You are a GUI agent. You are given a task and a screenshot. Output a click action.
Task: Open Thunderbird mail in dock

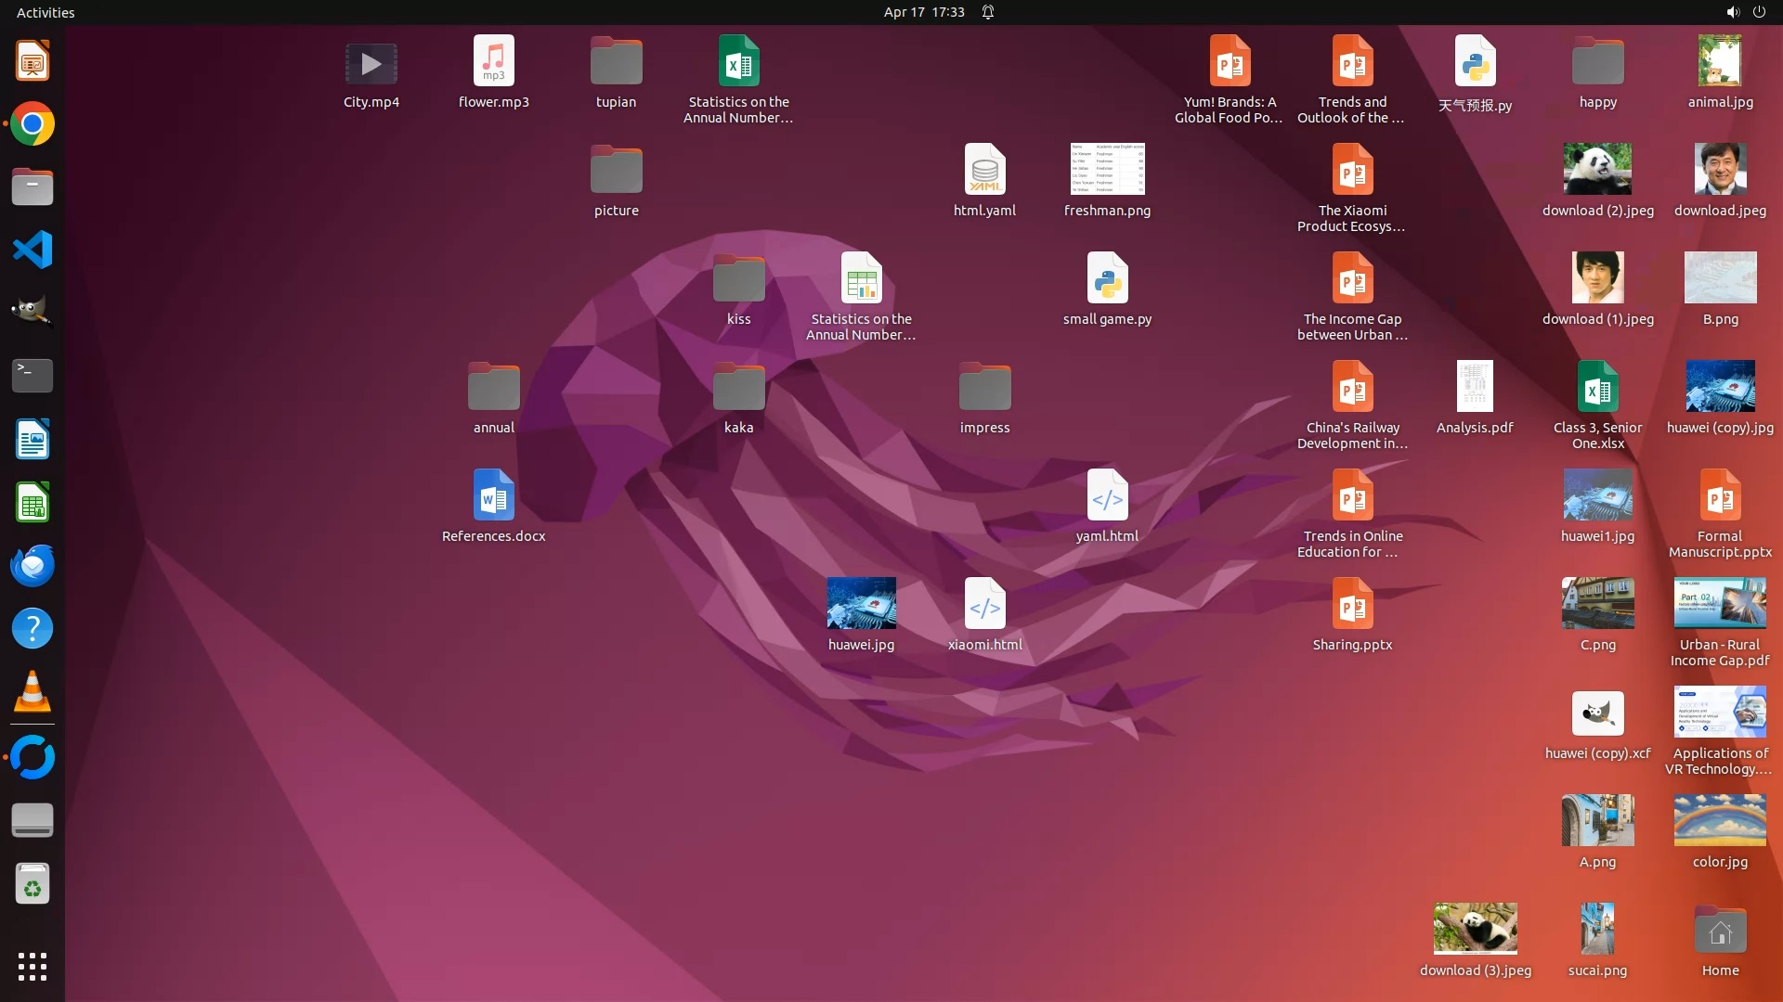coord(33,565)
